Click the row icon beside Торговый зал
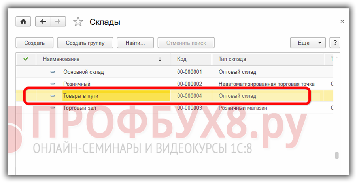This screenshot has width=357, height=183. click(53, 108)
